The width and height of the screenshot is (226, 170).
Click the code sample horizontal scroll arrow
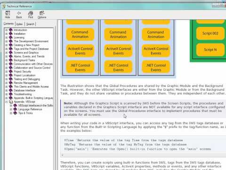click(x=63, y=155)
